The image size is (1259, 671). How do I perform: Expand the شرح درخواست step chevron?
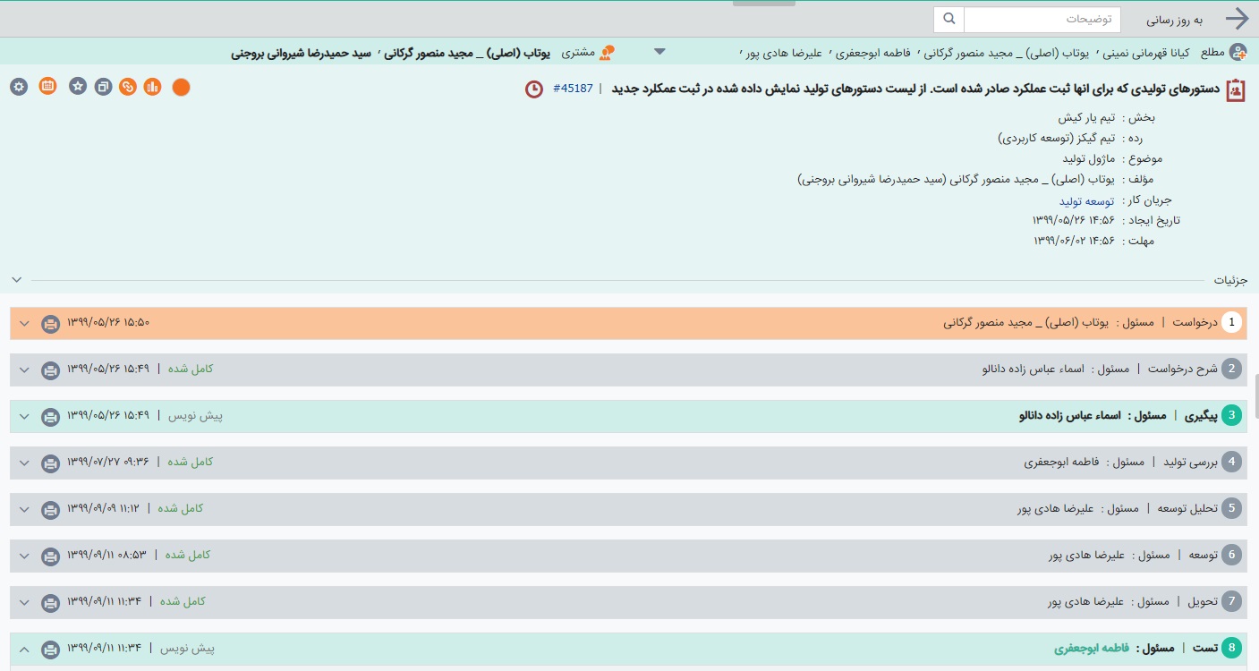coord(24,369)
